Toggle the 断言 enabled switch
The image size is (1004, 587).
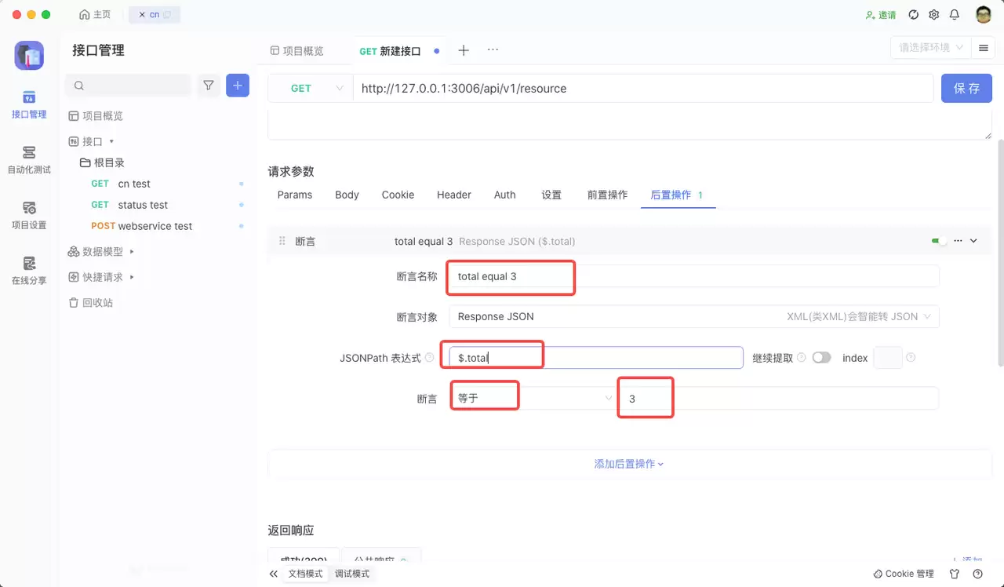click(x=939, y=241)
